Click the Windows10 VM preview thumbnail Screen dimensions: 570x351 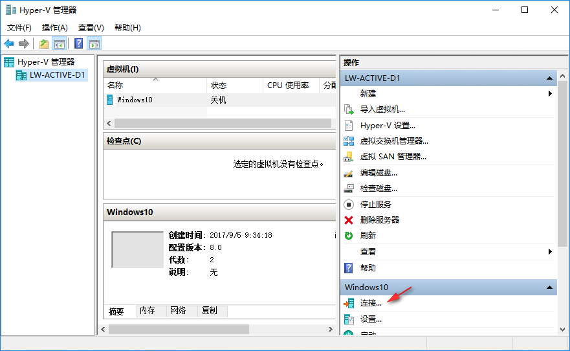[137, 249]
